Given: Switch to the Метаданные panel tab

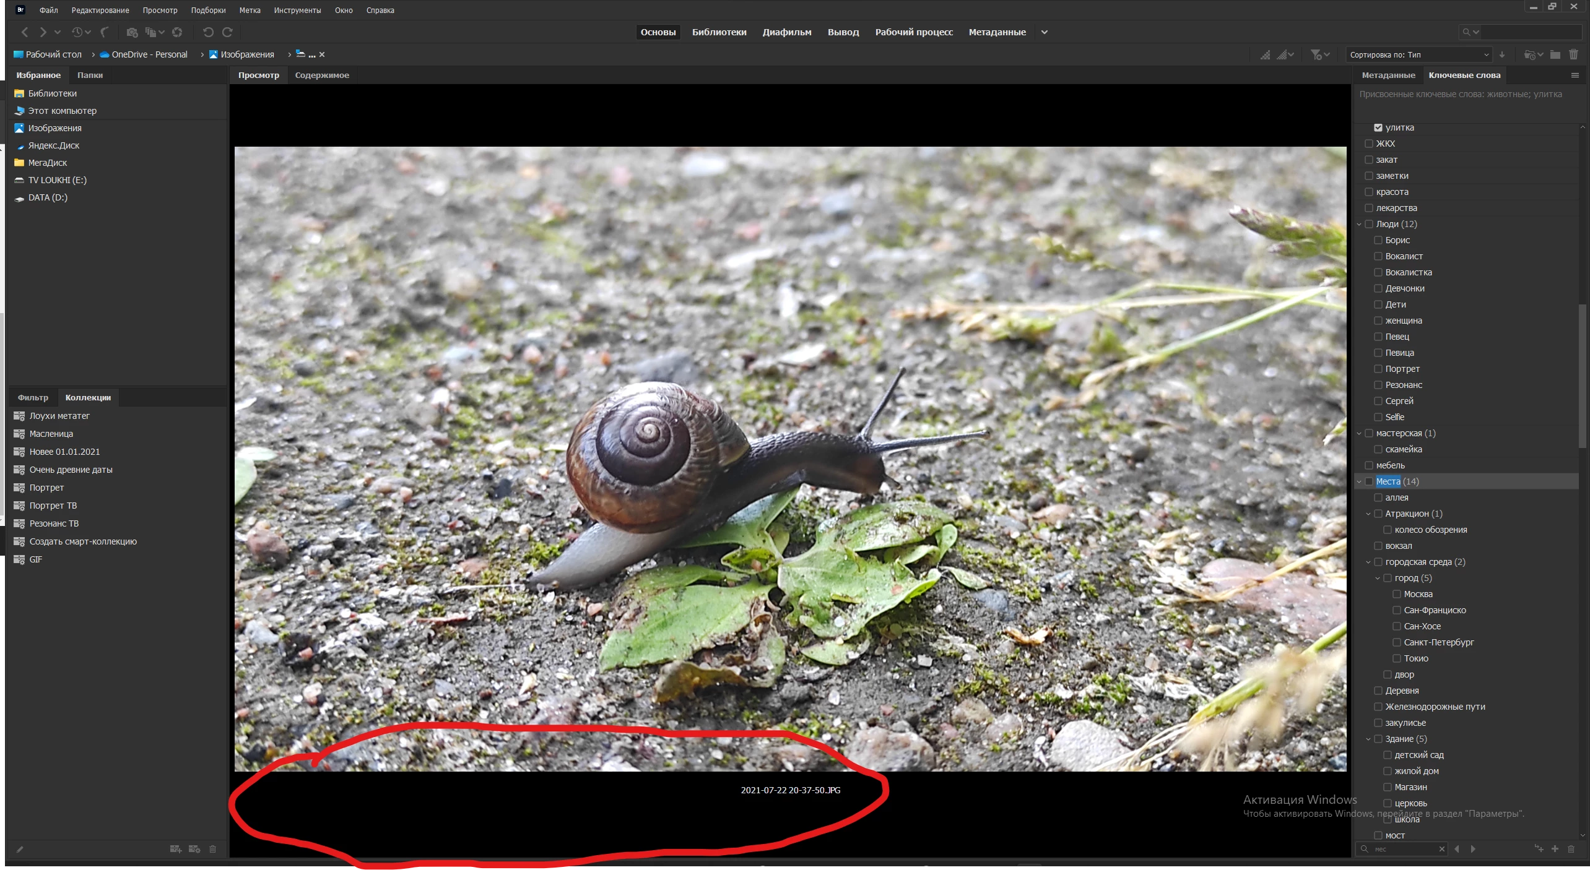Looking at the screenshot, I should tap(1388, 75).
